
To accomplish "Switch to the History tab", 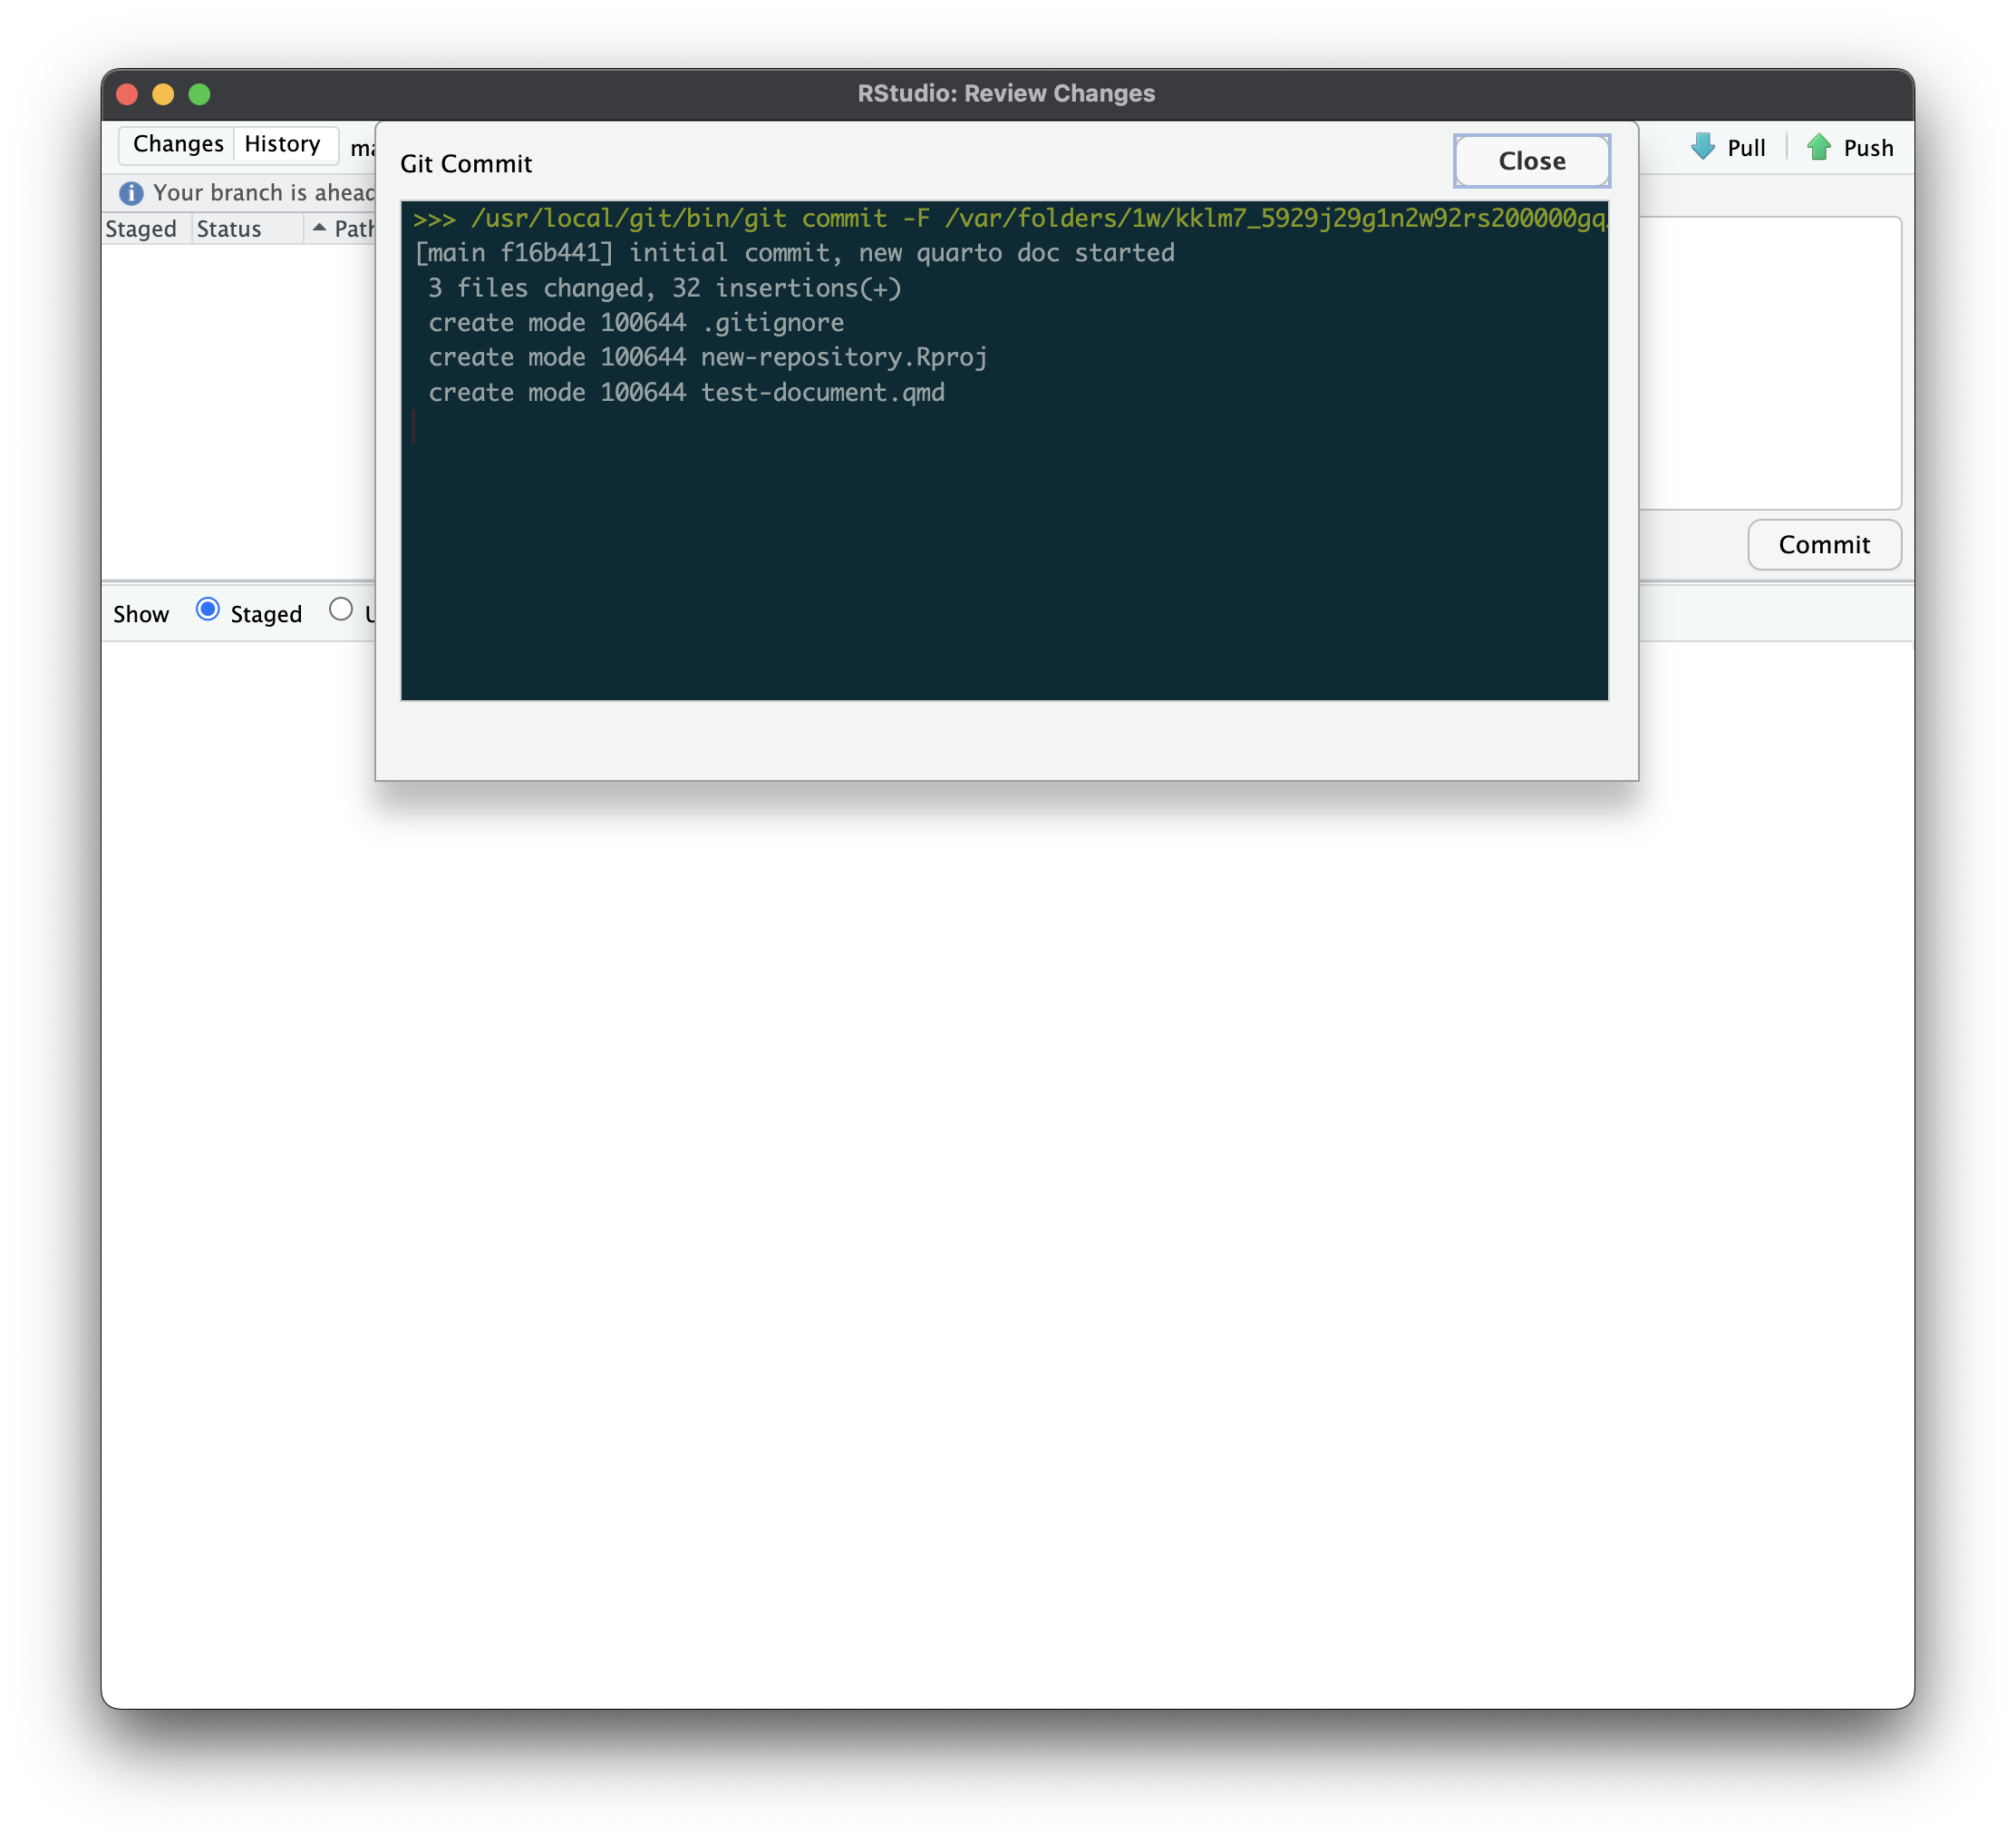I will 283,144.
